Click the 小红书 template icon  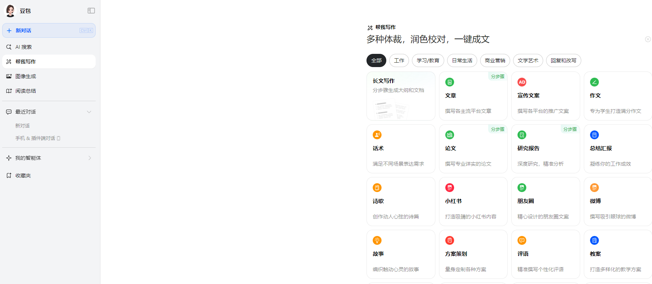(x=449, y=188)
